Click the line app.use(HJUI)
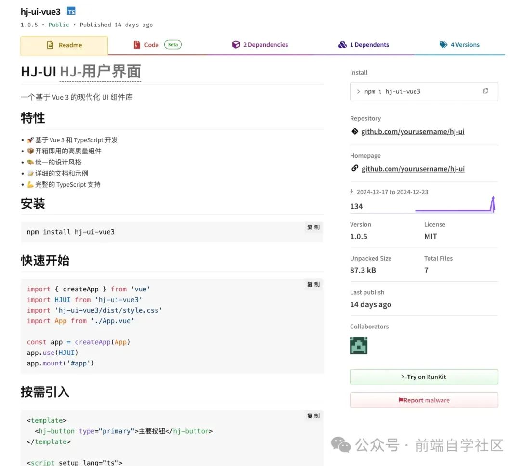The width and height of the screenshot is (520, 466). click(x=52, y=353)
